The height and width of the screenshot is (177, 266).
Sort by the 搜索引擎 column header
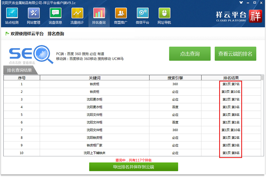pyautogui.click(x=175, y=78)
